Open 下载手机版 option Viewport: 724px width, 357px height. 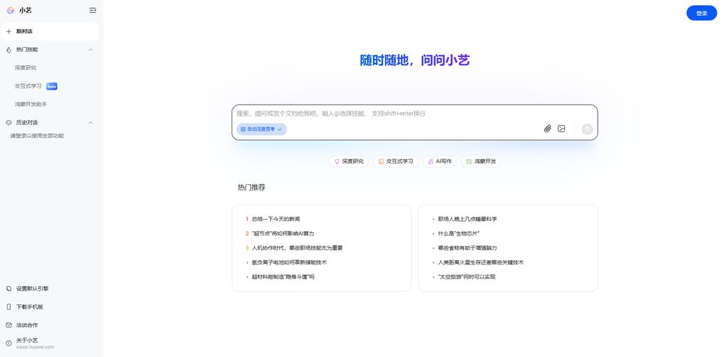(x=30, y=307)
